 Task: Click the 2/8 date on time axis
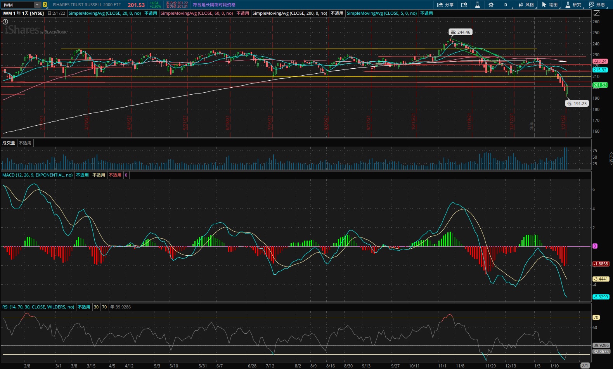[27, 366]
